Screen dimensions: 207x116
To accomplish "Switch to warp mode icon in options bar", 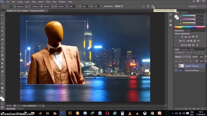I will pyautogui.click(x=144, y=6).
